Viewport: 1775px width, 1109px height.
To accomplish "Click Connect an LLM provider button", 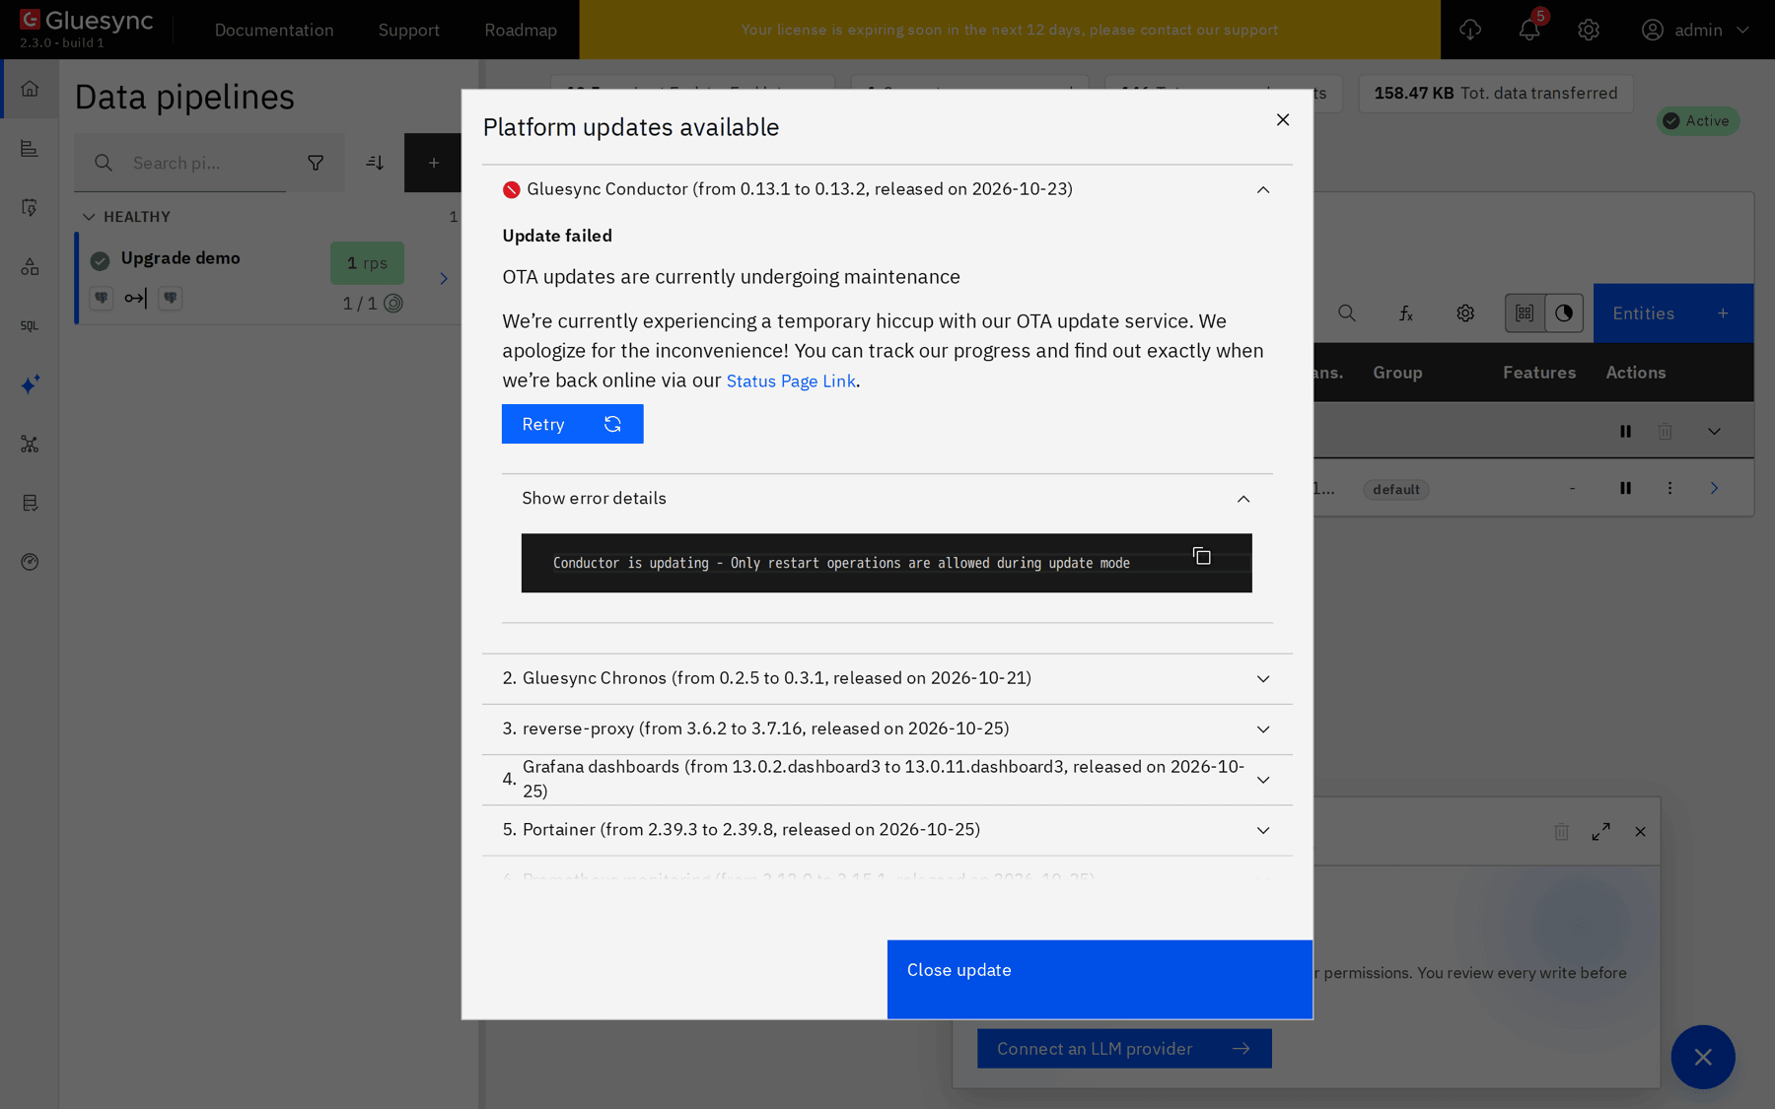I will [1124, 1049].
